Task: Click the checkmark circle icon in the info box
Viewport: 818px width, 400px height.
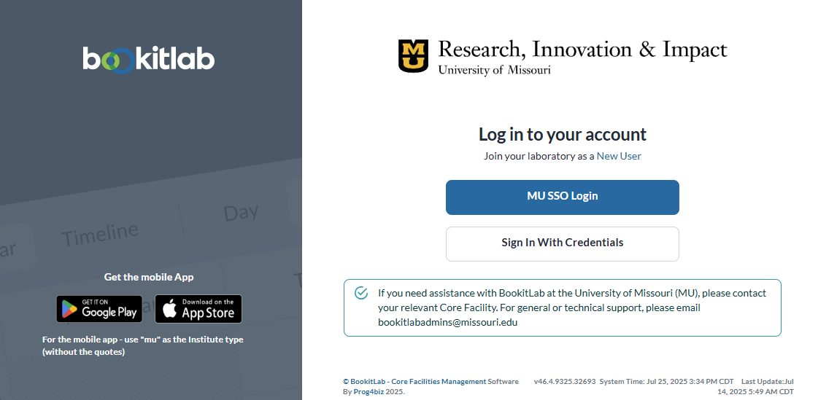Action: click(x=360, y=293)
